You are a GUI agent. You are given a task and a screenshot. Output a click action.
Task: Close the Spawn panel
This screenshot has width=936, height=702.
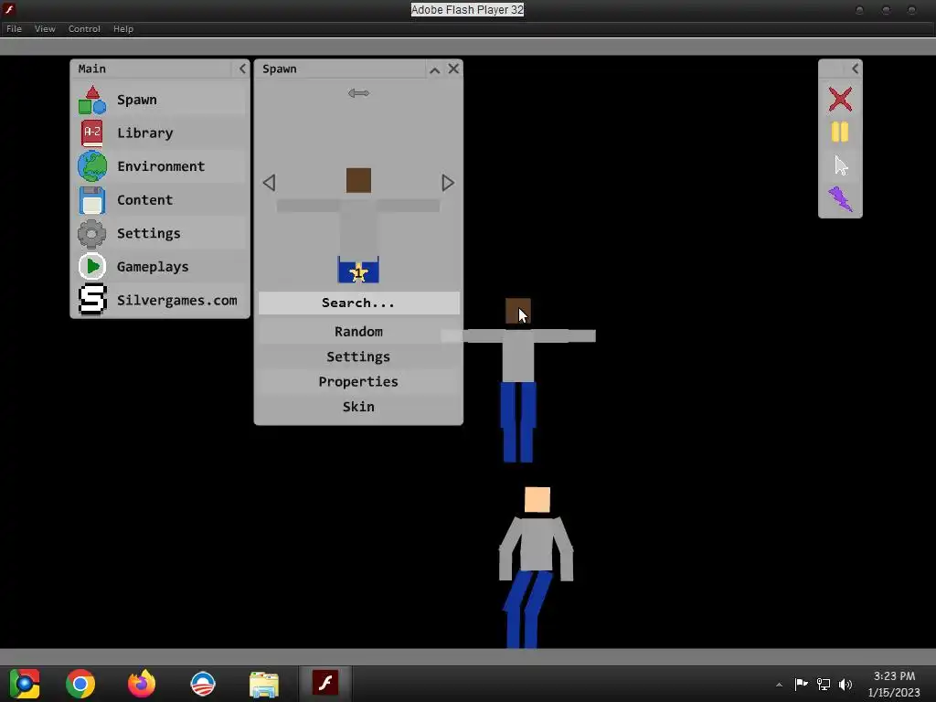pos(453,69)
